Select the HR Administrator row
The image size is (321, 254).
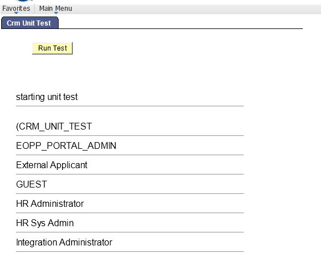[x=130, y=203]
